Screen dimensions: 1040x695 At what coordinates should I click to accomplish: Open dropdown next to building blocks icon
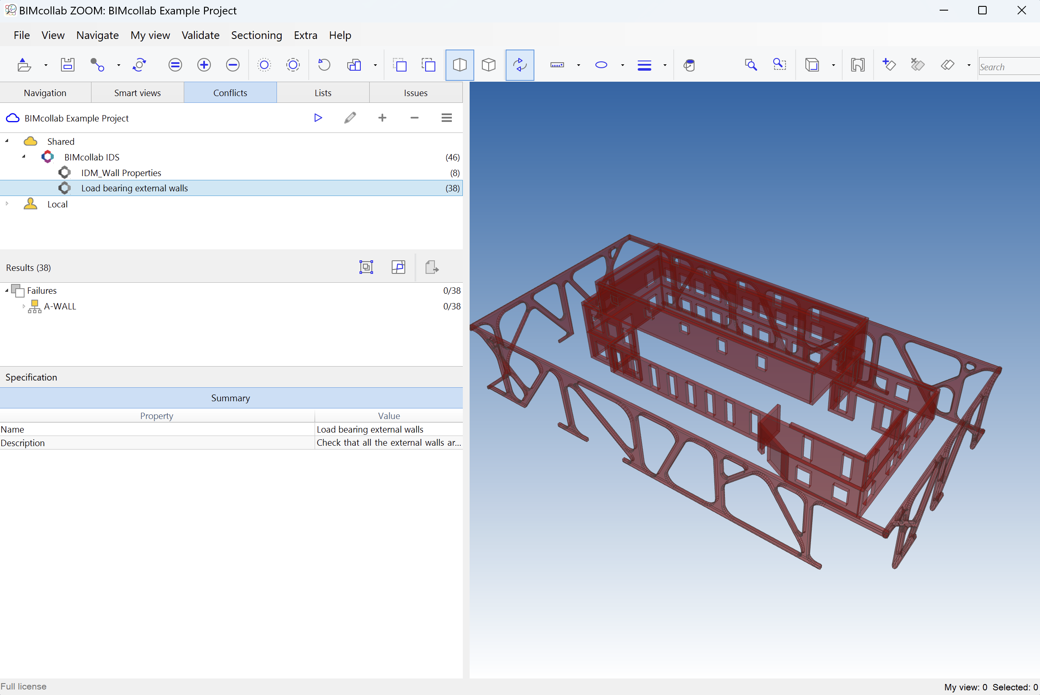click(375, 66)
